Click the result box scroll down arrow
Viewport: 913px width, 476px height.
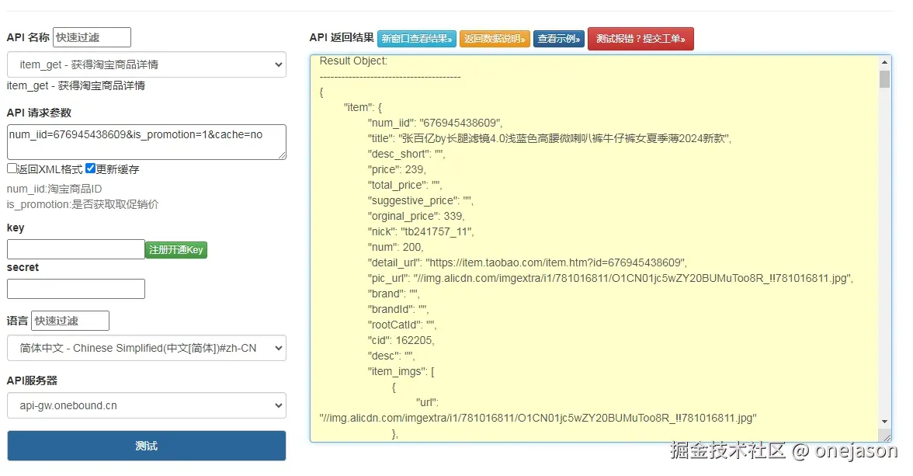click(884, 421)
